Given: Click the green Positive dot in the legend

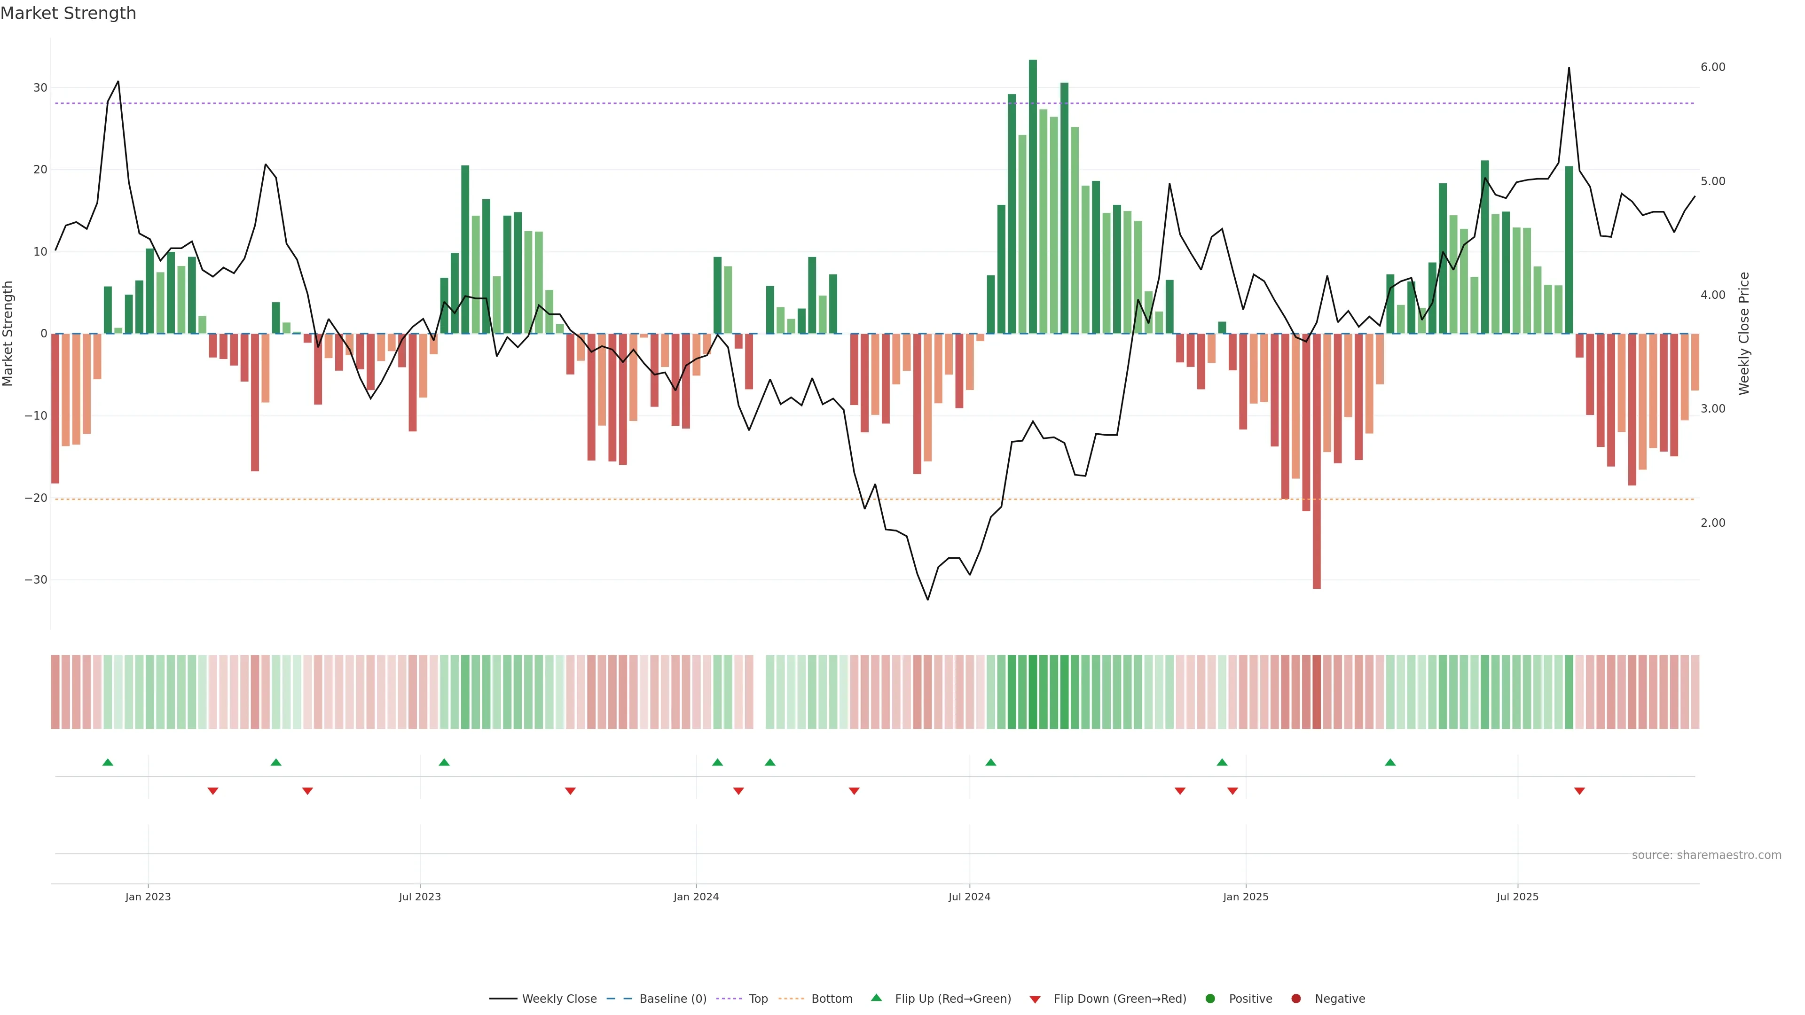Looking at the screenshot, I should [1210, 998].
